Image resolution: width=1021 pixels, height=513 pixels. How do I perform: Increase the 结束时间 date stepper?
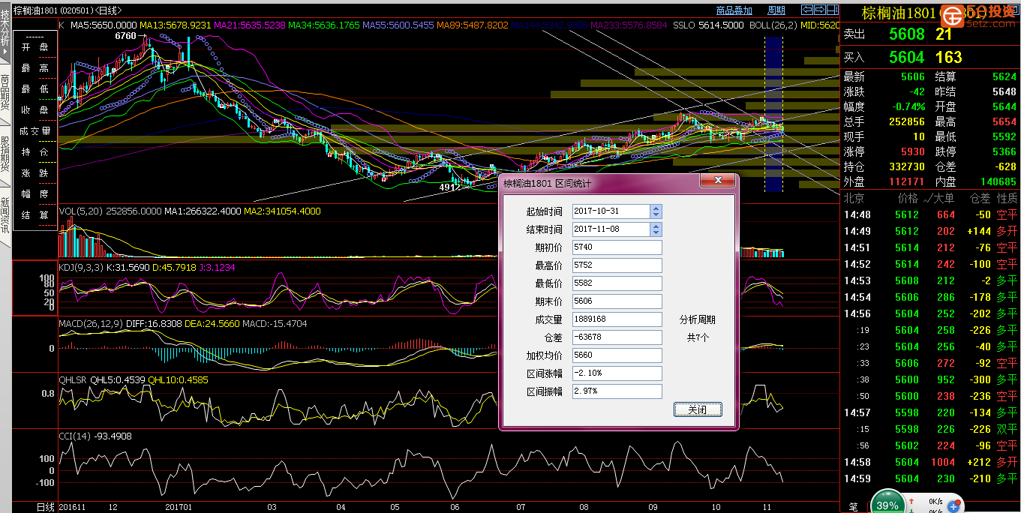[x=656, y=226]
